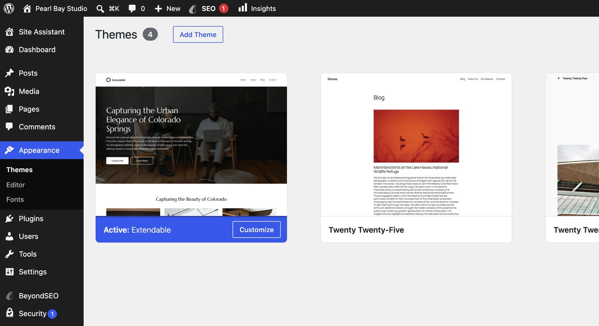This screenshot has height=326, width=599.
Task: Click the WordPress logo icon
Action: [x=9, y=8]
